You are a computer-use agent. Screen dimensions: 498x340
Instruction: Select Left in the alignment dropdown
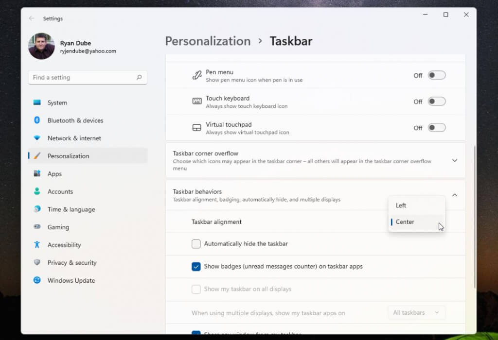(401, 205)
